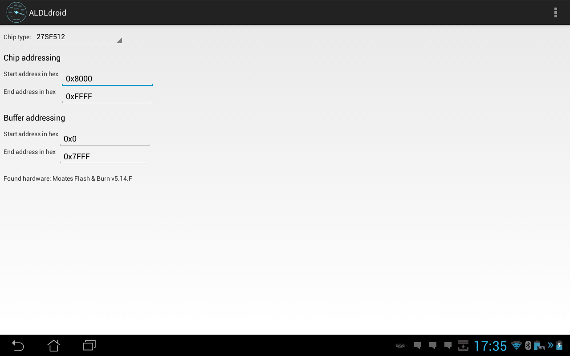Tap the ALDLdroid gauge app icon
This screenshot has width=570, height=356.
(16, 12)
